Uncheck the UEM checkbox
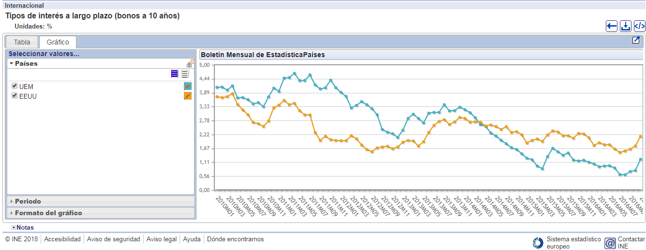Viewport: 646px width, 250px height. coord(15,86)
